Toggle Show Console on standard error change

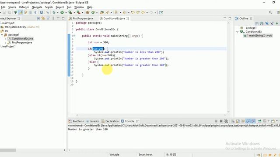[x=253, y=121]
